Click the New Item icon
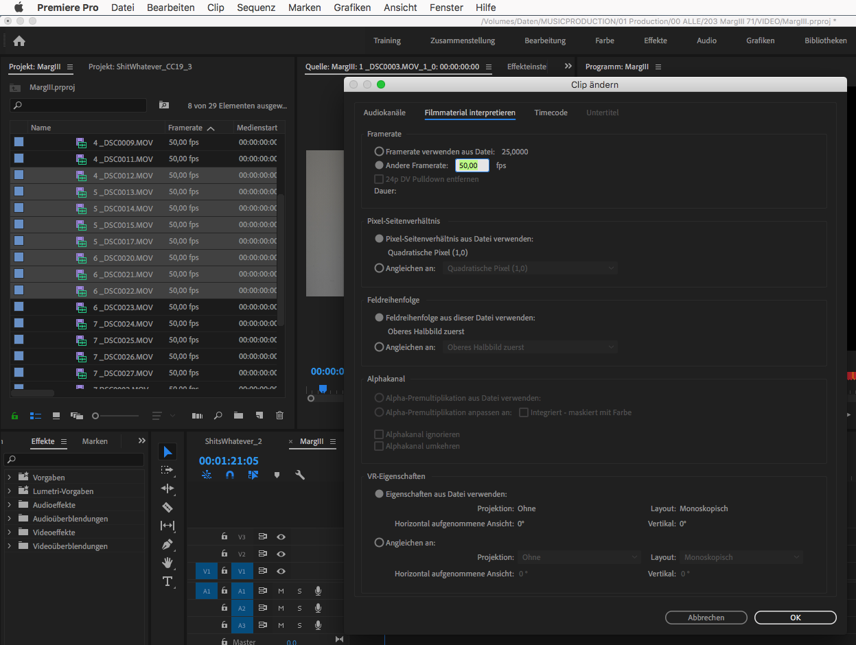Viewport: 856px width, 645px height. click(259, 415)
